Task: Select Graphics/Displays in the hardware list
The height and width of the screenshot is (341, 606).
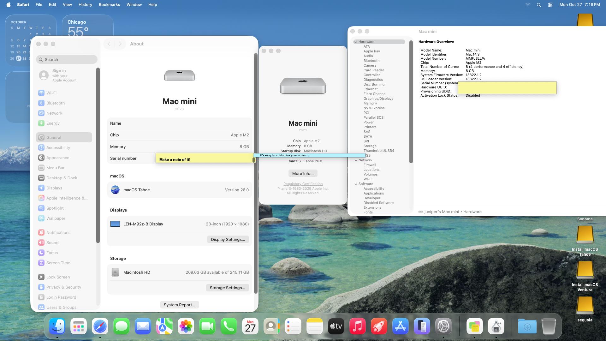Action: 378,99
